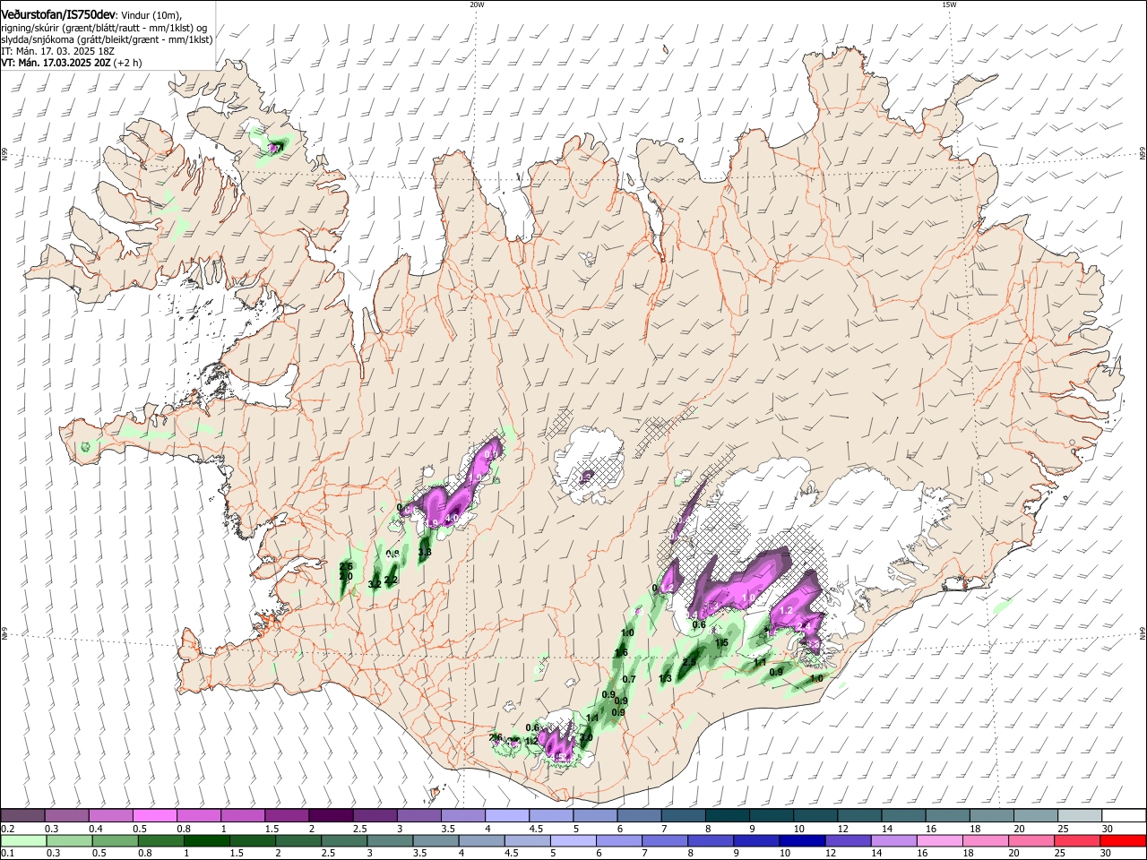This screenshot has width=1147, height=860.
Task: Click the 2.2 precipitation value on the map
Action: (x=391, y=580)
